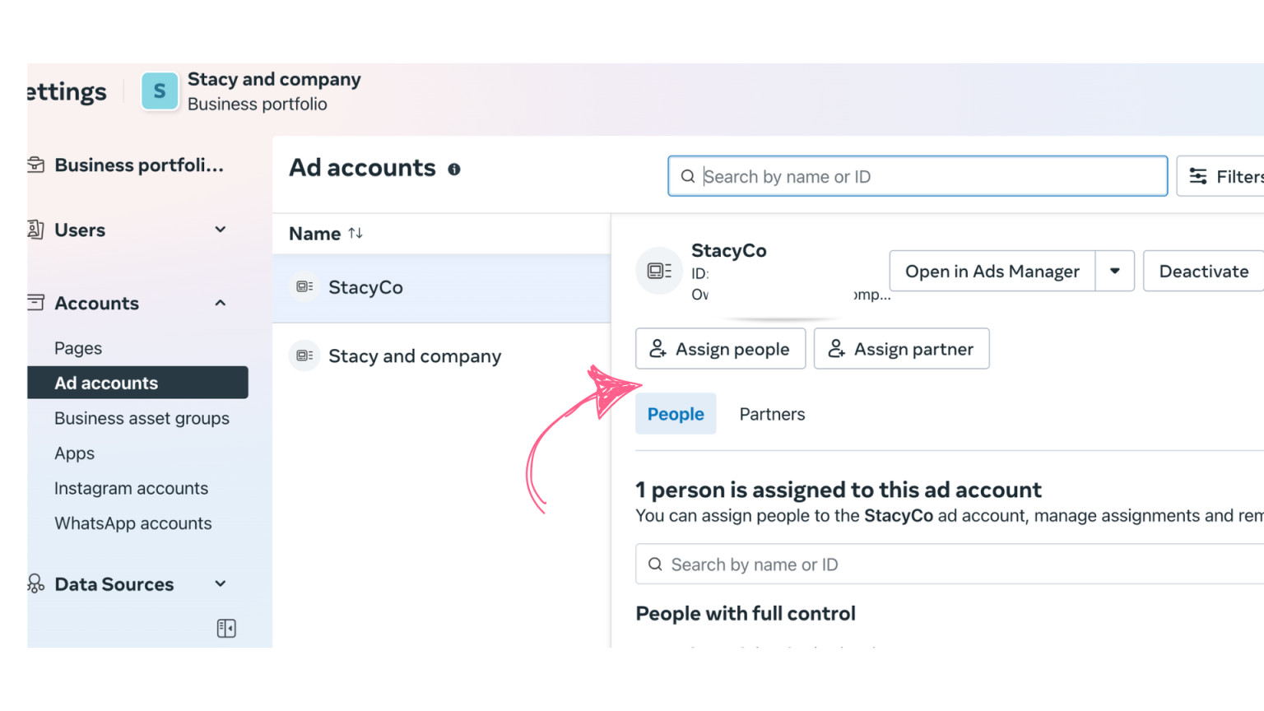The image size is (1264, 711).
Task: Click the Deactivate button
Action: 1203,271
